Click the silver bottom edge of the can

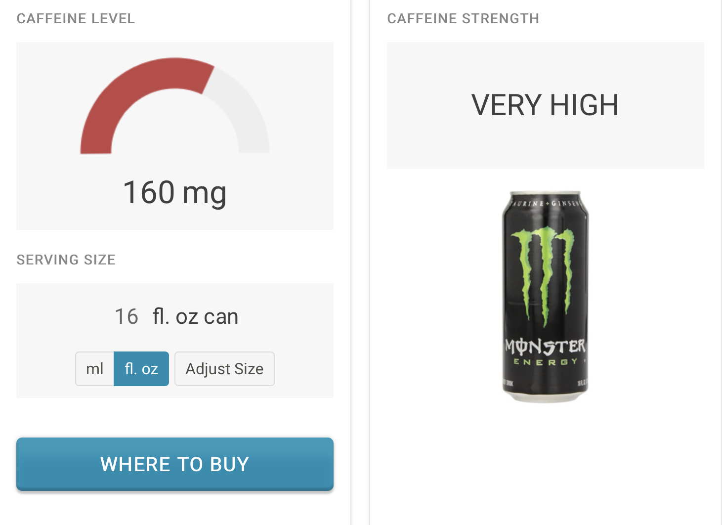(545, 398)
